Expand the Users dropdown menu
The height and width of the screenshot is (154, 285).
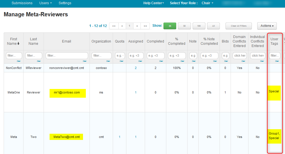(x=45, y=3)
